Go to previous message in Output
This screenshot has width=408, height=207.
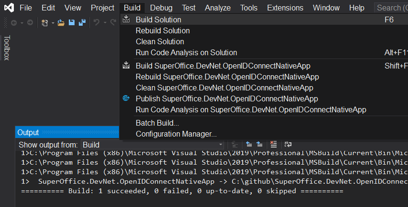[x=249, y=144]
